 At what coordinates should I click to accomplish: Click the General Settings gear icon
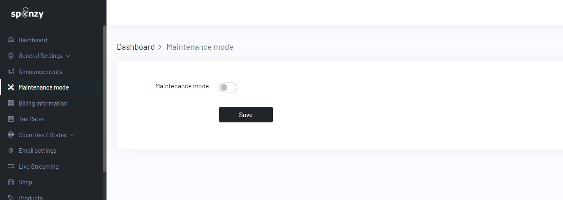[x=11, y=56]
